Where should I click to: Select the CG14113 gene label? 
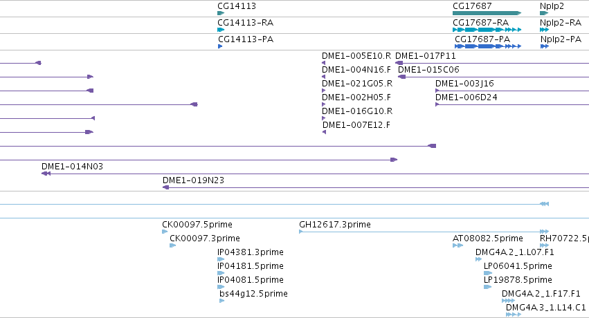237,6
